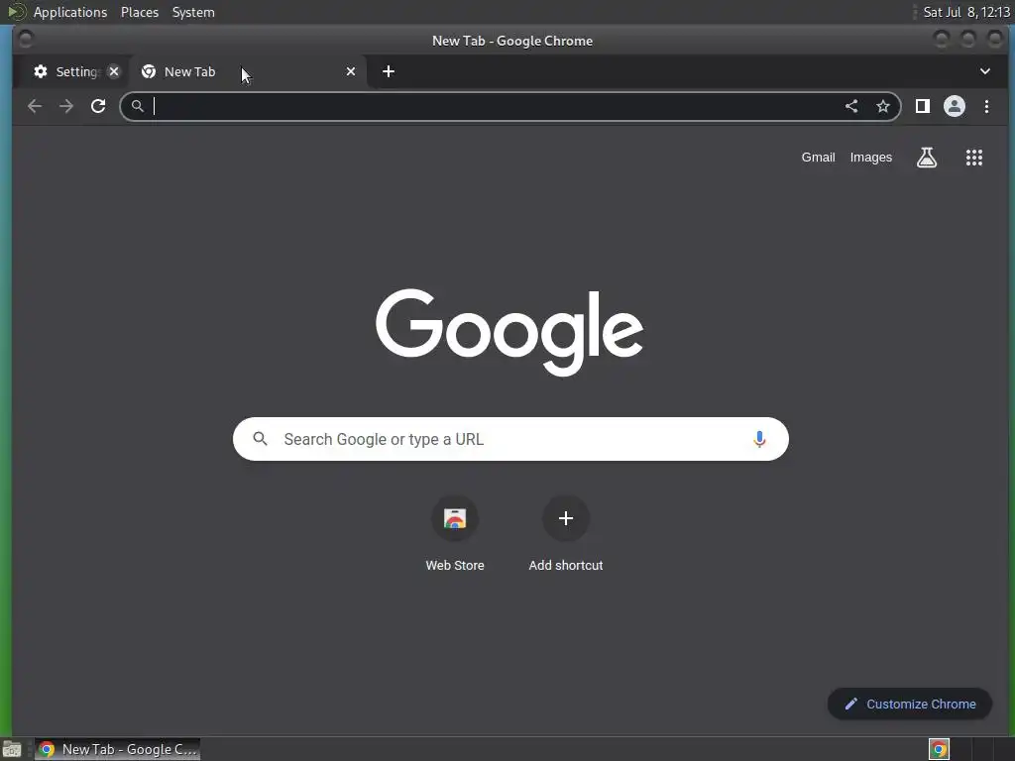Open the Applications menu
The height and width of the screenshot is (761, 1015).
70,12
